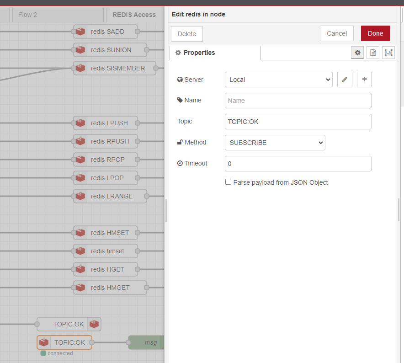The image size is (404, 363).
Task: Open the Server dropdown showing Local
Action: (278, 80)
